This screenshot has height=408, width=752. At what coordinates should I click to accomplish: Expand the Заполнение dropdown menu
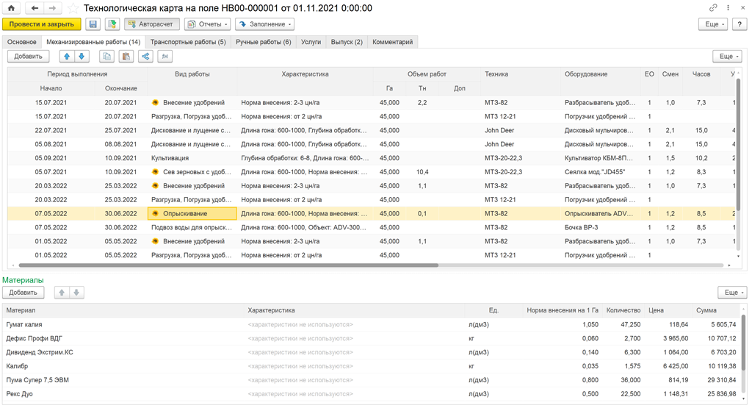(x=264, y=24)
